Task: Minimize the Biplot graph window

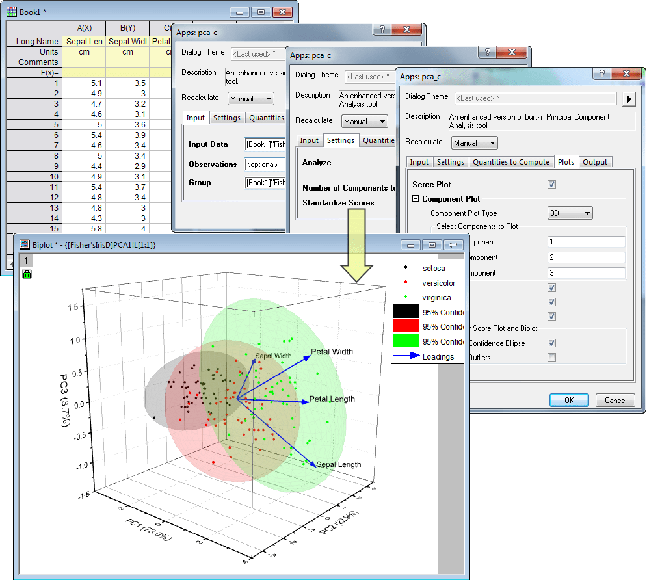Action: tap(410, 245)
